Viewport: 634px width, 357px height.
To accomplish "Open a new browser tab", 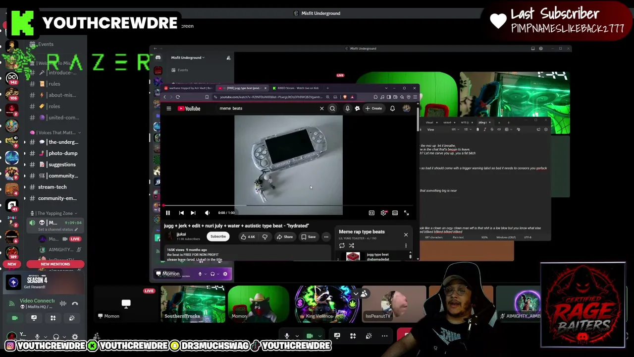I will click(327, 88).
